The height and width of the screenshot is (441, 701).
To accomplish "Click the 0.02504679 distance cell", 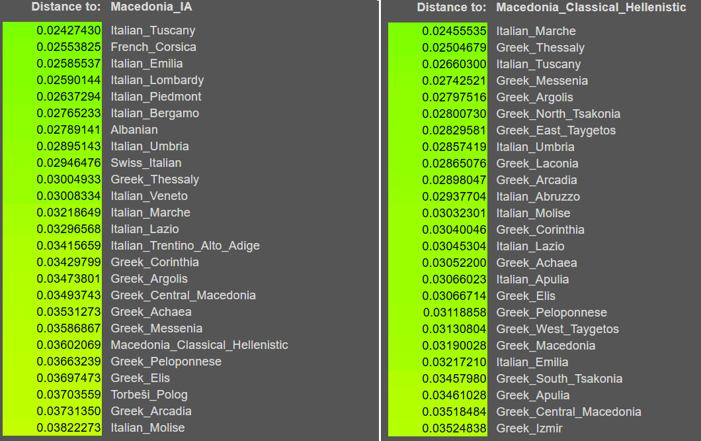I will [454, 48].
